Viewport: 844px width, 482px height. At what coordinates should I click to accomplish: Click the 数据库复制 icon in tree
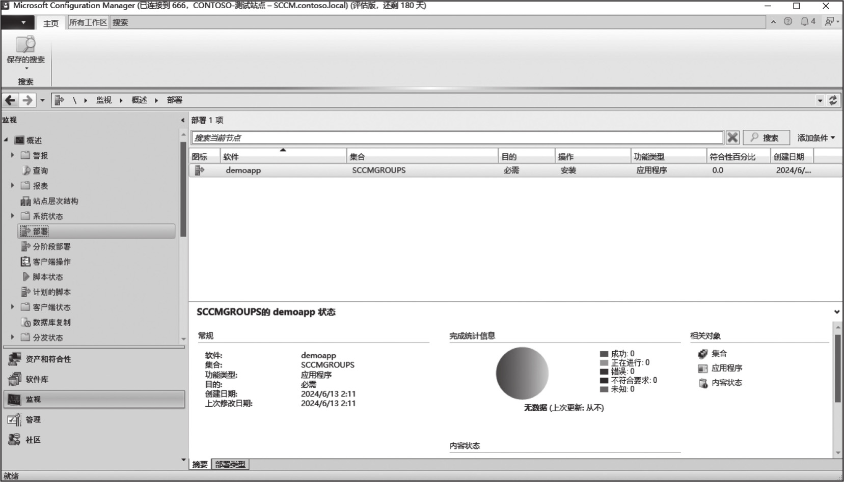tap(26, 323)
